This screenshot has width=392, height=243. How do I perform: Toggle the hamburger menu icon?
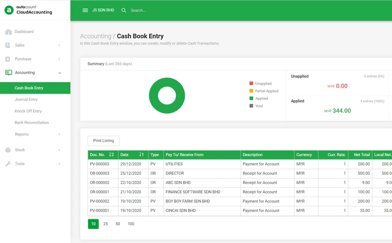click(x=85, y=10)
